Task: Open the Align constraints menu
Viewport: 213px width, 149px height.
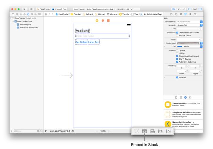Action: tap(152, 131)
